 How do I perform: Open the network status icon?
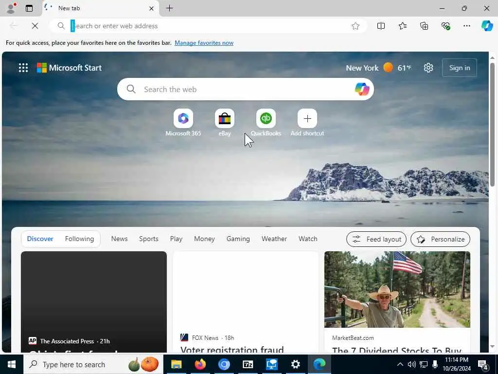pyautogui.click(x=424, y=364)
